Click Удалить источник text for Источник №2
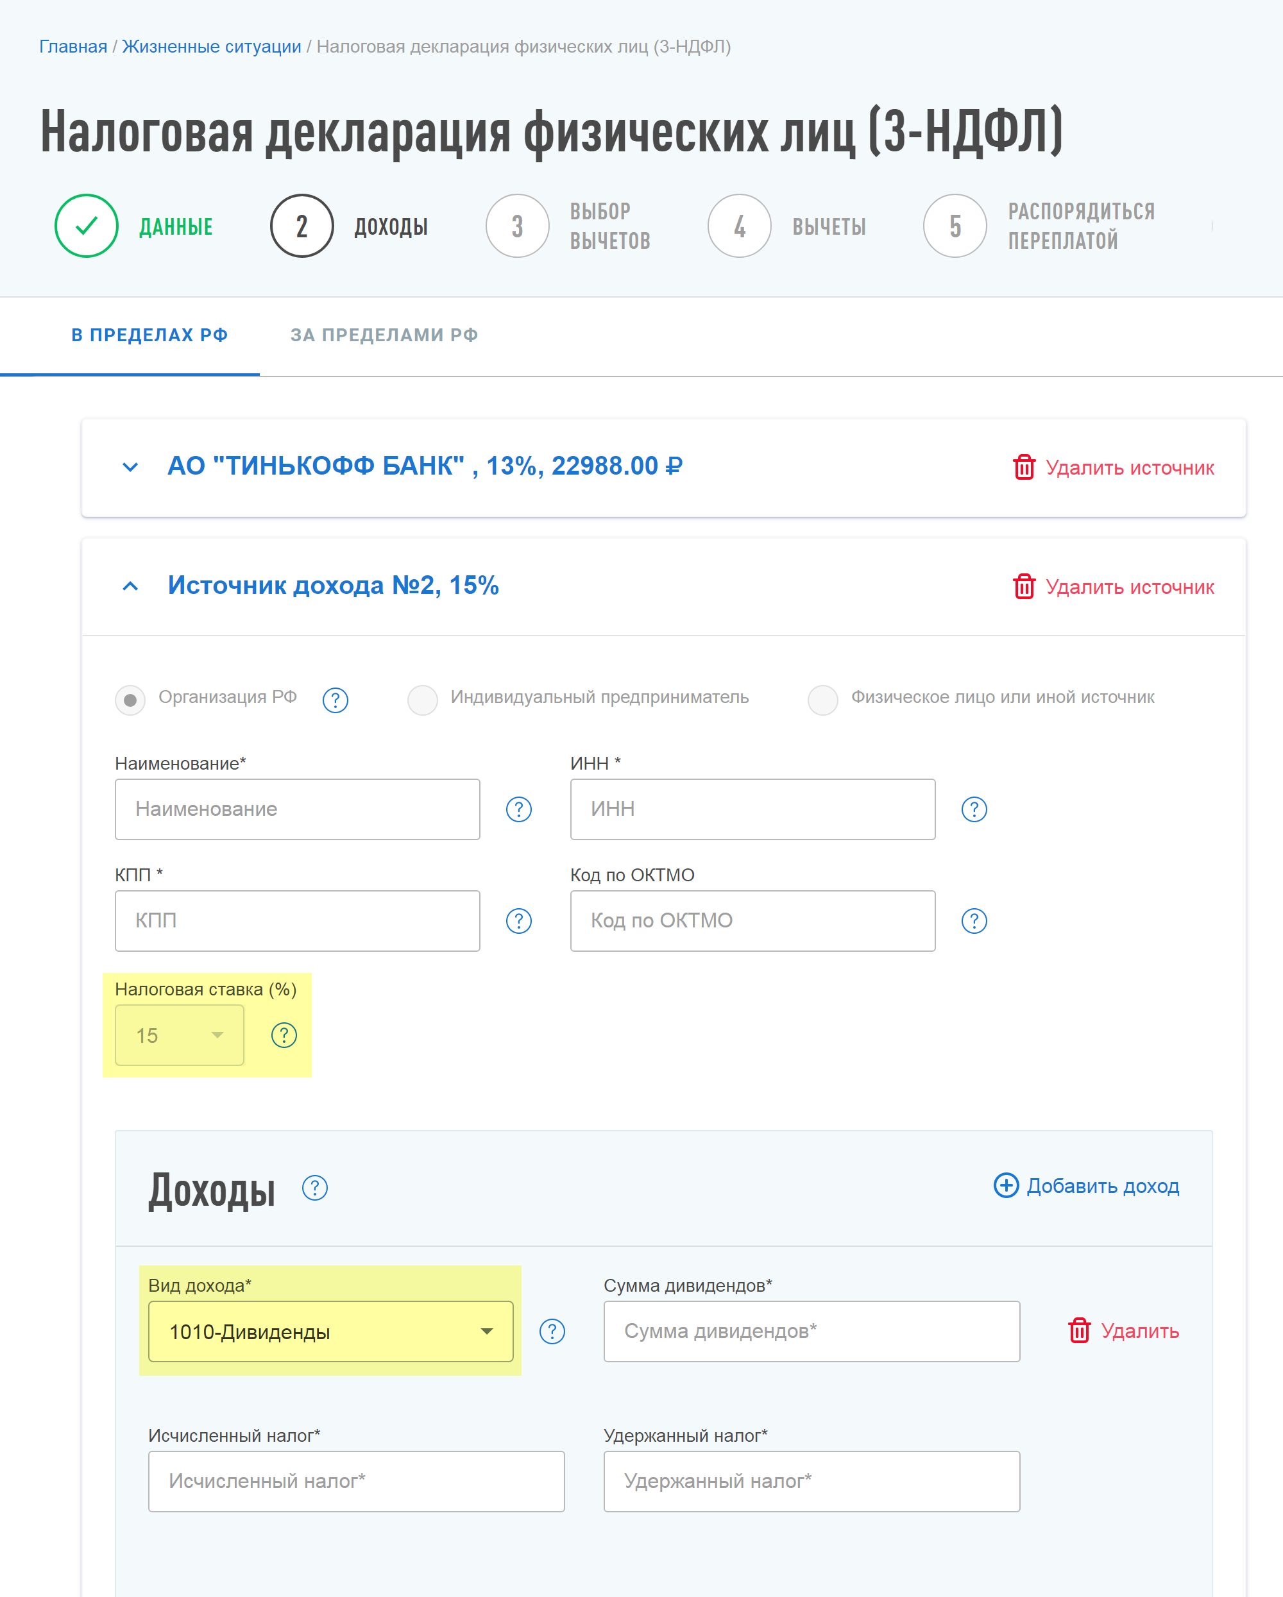The width and height of the screenshot is (1283, 1597). [x=1130, y=587]
